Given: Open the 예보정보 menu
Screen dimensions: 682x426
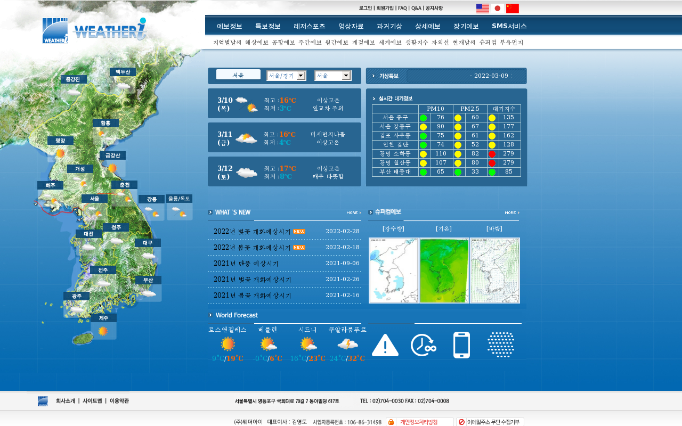Looking at the screenshot, I should click(x=229, y=26).
